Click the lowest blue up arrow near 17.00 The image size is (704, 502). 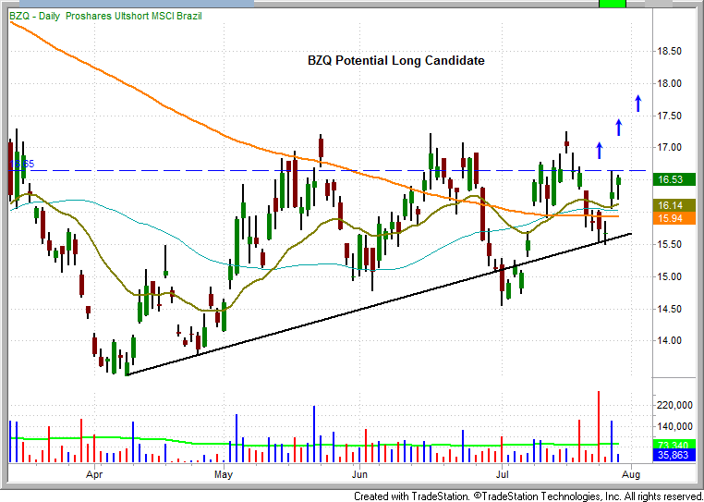[x=599, y=150]
